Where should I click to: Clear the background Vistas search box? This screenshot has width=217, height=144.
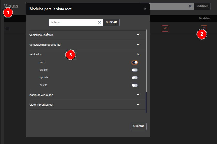[190, 6]
